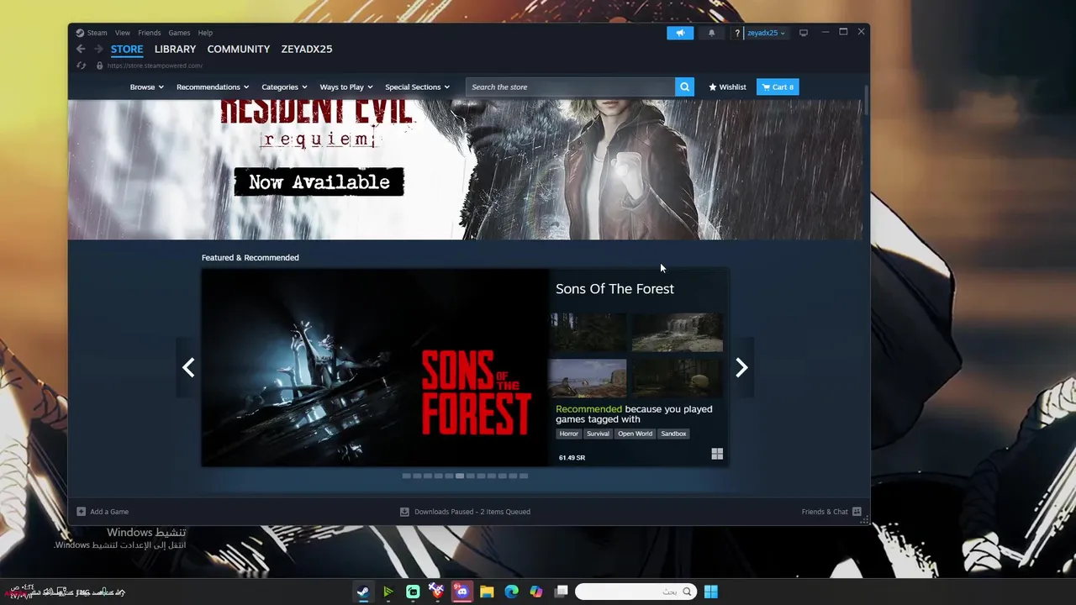Open Discord from the taskbar

coord(462,592)
